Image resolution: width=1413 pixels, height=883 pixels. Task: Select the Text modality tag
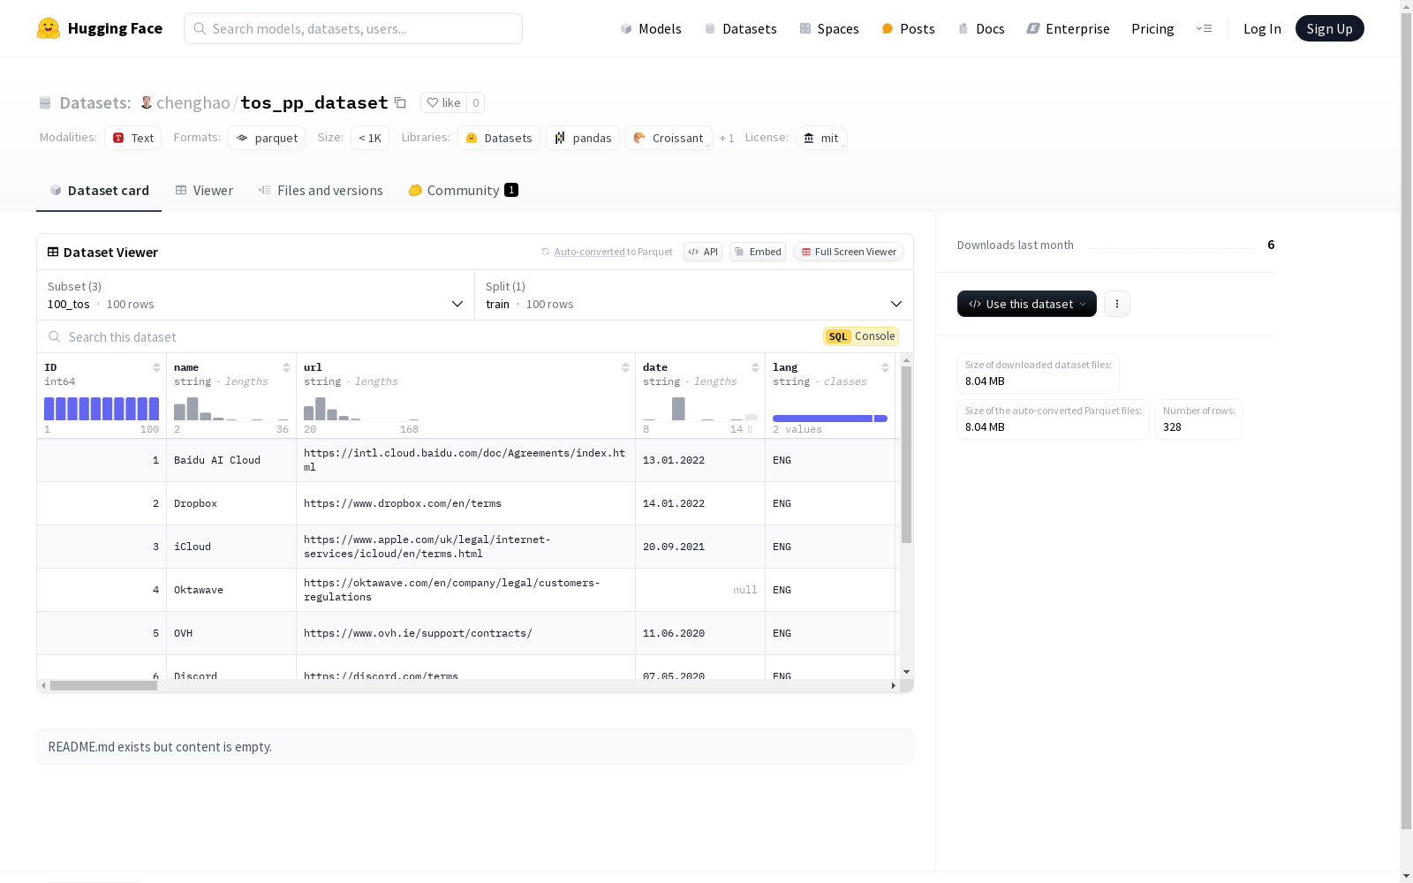pyautogui.click(x=133, y=138)
